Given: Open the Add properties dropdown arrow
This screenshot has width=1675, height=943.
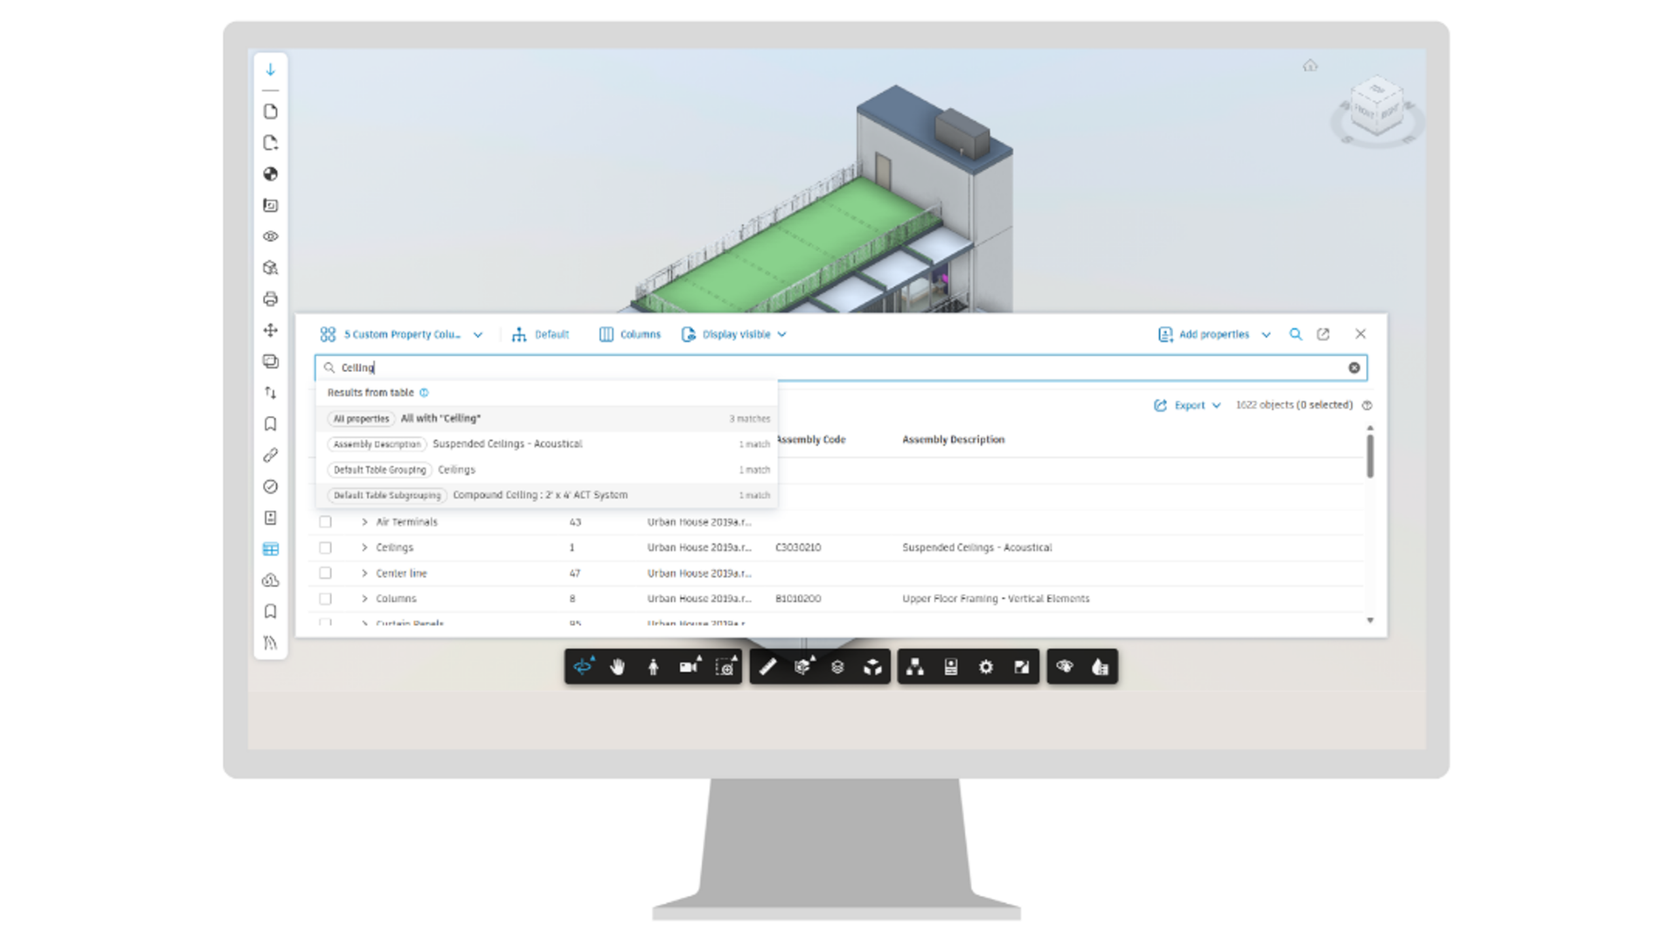Looking at the screenshot, I should pyautogui.click(x=1266, y=334).
